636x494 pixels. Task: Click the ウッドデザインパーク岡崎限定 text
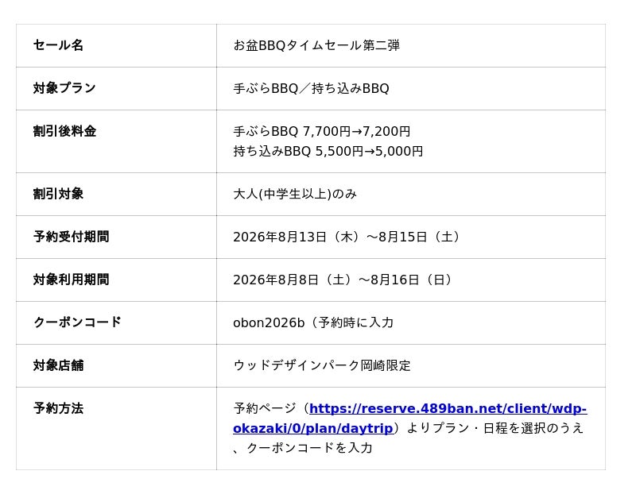click(322, 365)
